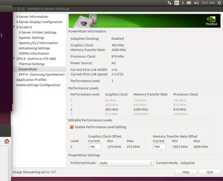
Task: Open X Server XVideo Settings
Action: point(37,32)
